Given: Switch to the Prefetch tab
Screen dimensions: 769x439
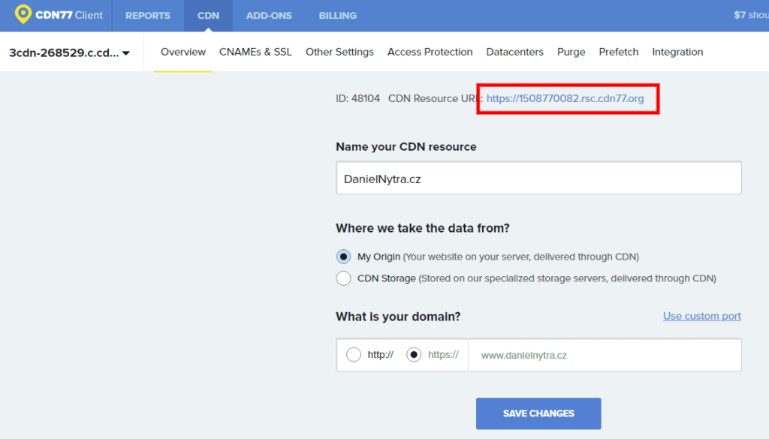Looking at the screenshot, I should tap(619, 52).
